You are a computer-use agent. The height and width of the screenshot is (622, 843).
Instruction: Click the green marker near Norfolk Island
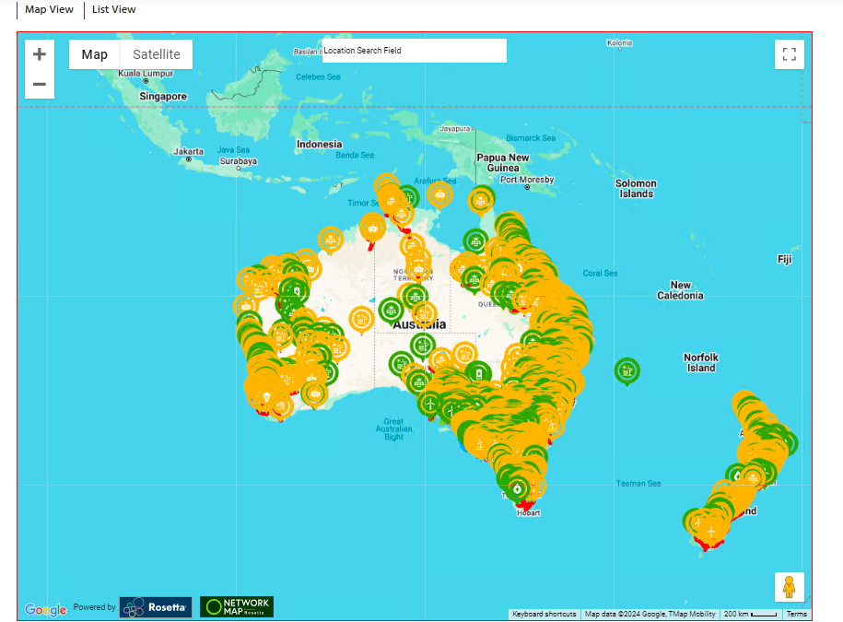click(x=627, y=370)
